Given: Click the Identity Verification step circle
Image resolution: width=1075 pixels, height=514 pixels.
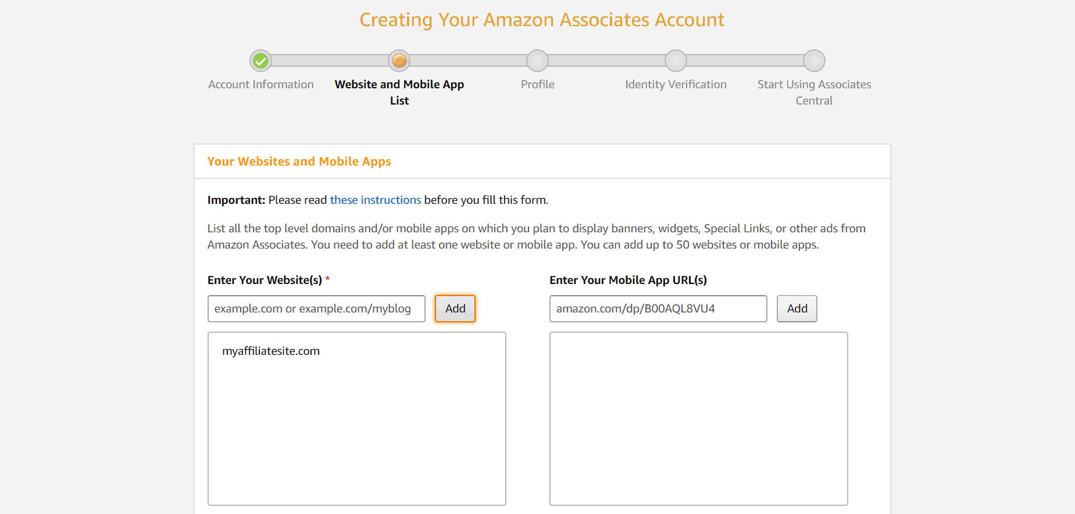Looking at the screenshot, I should pos(676,60).
